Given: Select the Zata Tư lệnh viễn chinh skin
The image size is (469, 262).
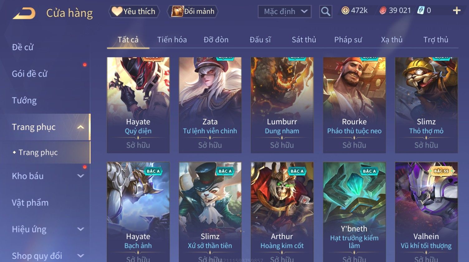Looking at the screenshot, I should (x=210, y=105).
